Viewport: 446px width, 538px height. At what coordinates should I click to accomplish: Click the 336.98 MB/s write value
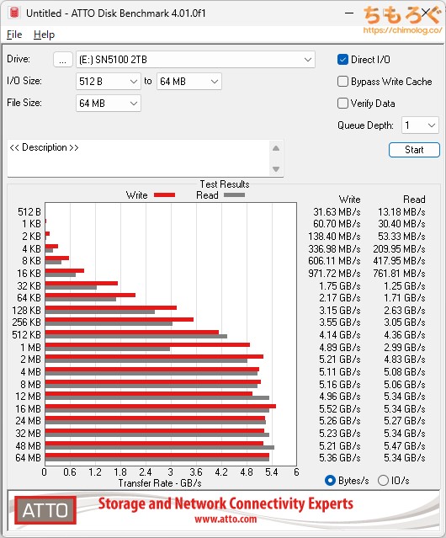(334, 248)
